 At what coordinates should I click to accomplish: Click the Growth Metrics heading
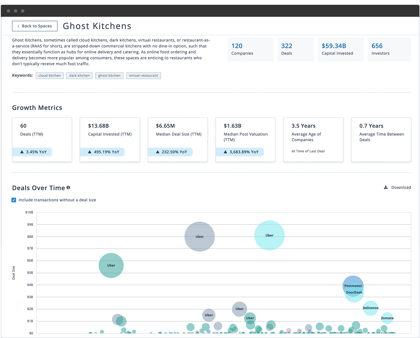point(37,108)
